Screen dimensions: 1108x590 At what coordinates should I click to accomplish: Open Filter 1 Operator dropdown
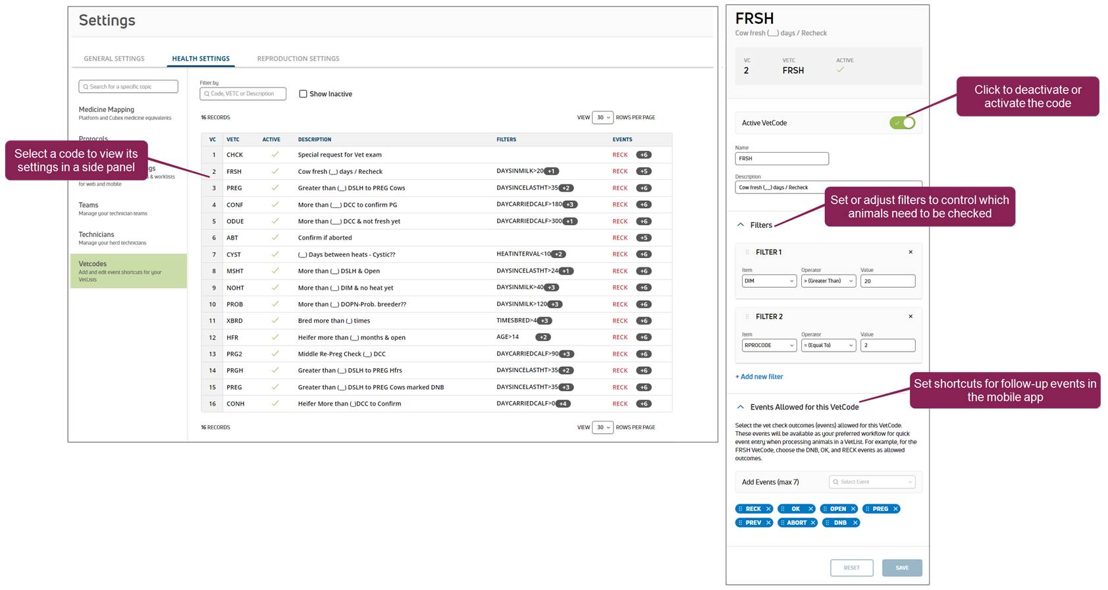coord(828,281)
